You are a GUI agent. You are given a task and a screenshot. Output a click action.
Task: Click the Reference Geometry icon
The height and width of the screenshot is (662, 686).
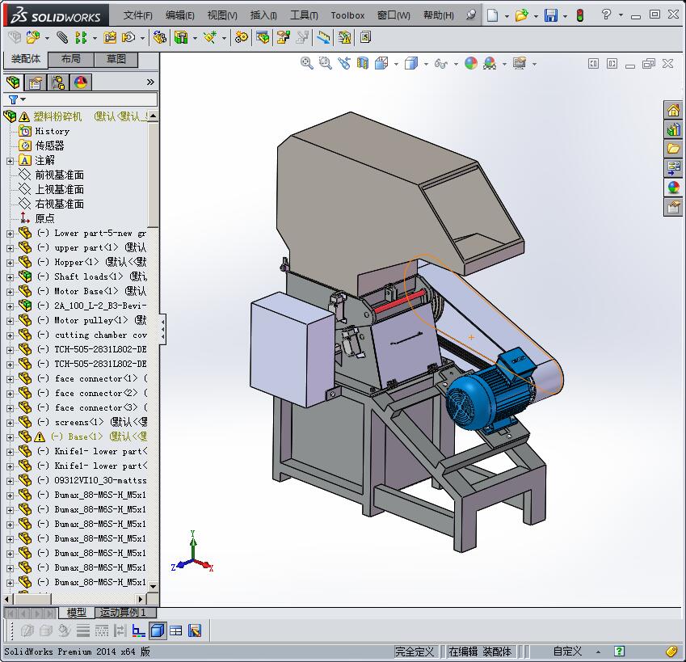[210, 38]
